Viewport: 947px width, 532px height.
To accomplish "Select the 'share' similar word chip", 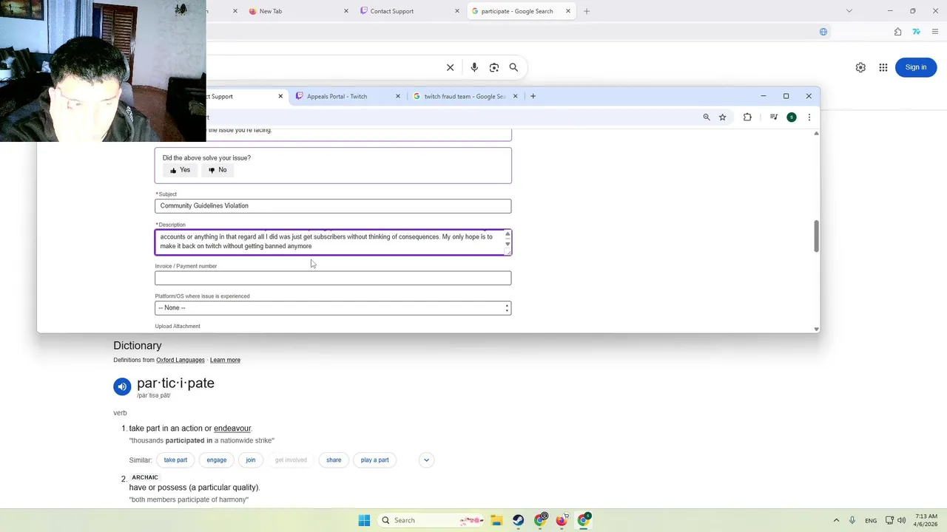I will [x=334, y=460].
